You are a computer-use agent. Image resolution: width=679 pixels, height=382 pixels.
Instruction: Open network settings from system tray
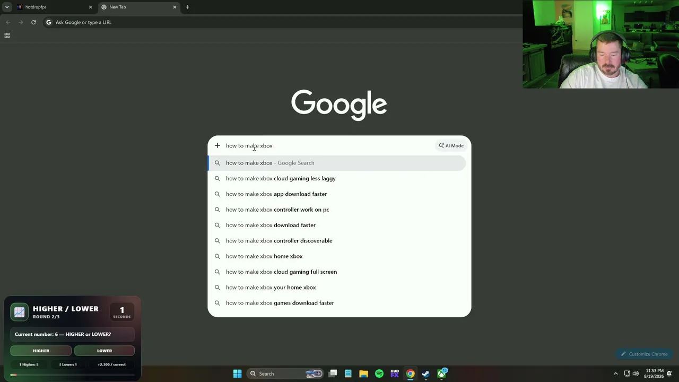pos(626,374)
